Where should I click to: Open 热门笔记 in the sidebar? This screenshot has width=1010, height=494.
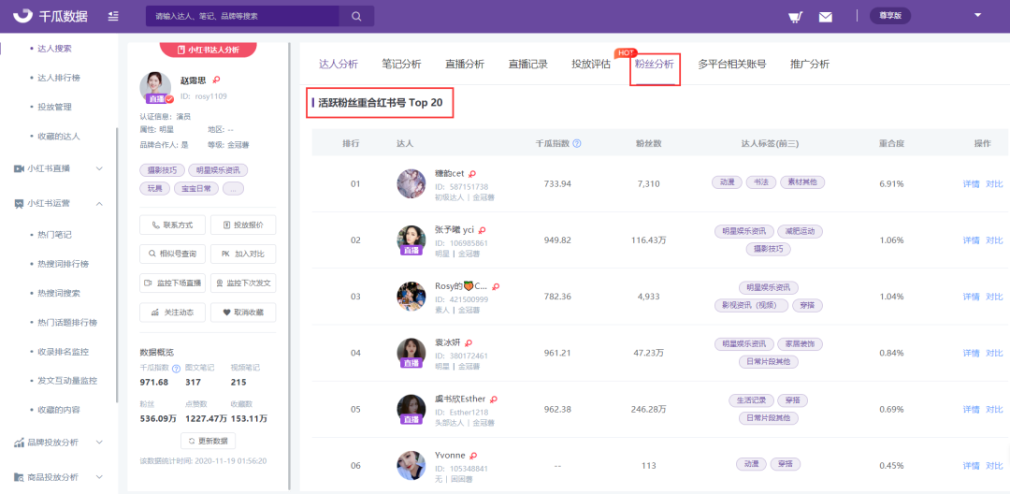point(55,235)
